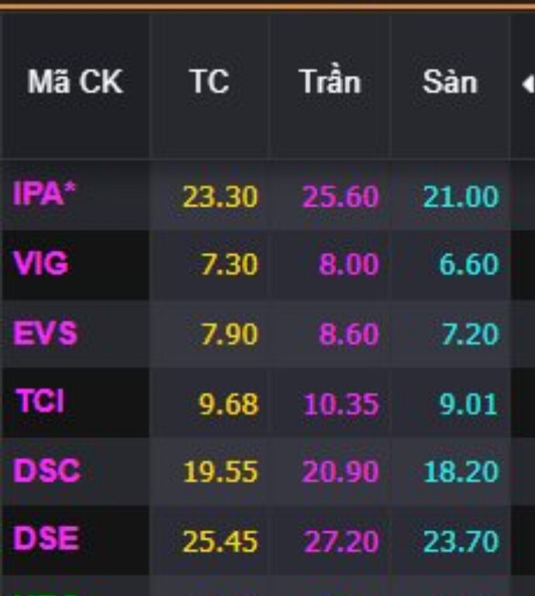The image size is (535, 596).
Task: Open the VIG stock symbol
Action: tap(41, 264)
